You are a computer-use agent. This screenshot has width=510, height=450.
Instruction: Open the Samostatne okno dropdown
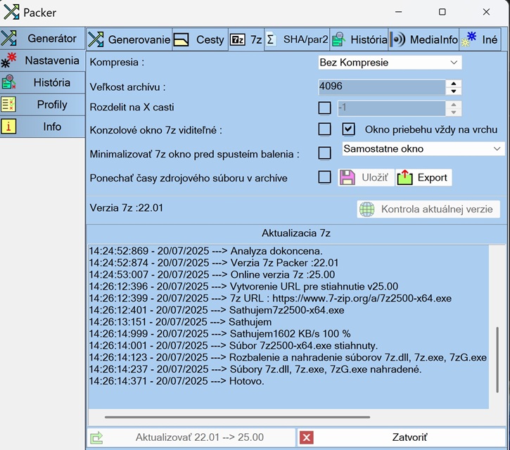(x=423, y=148)
